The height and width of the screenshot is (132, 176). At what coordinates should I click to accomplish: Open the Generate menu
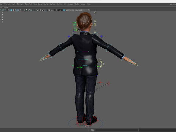point(70,4)
